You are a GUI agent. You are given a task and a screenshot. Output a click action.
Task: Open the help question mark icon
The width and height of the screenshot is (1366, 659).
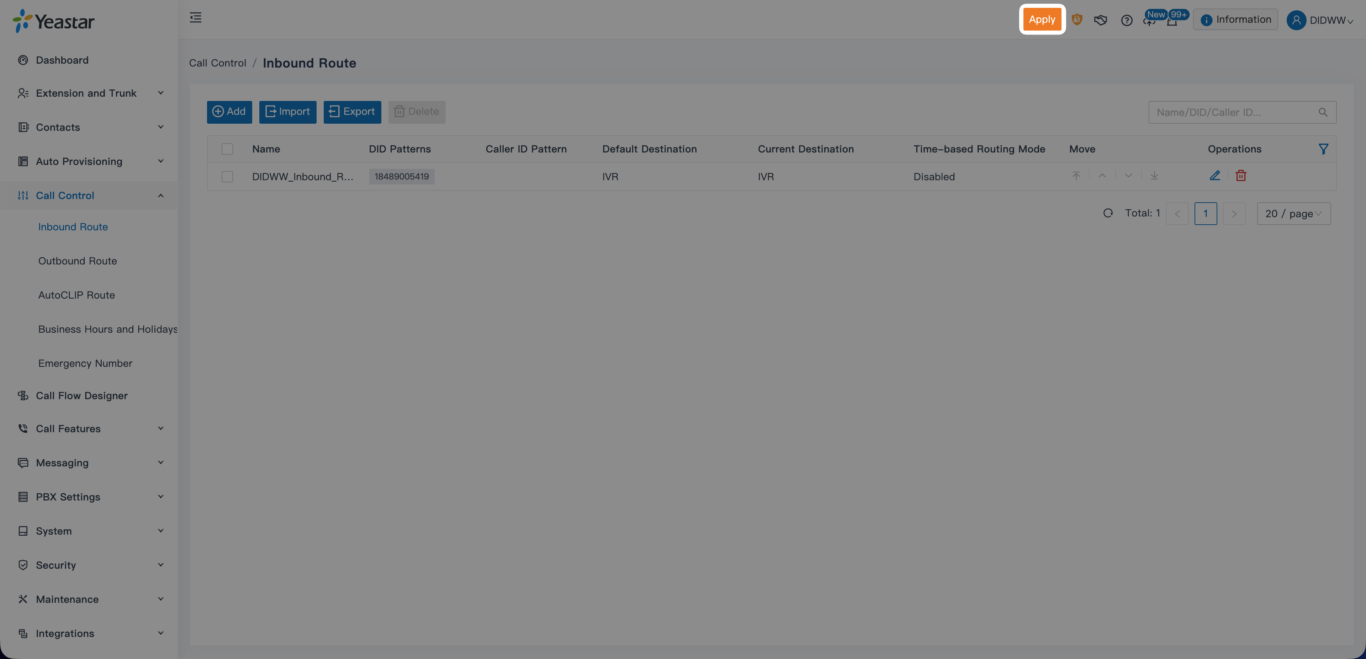1126,20
